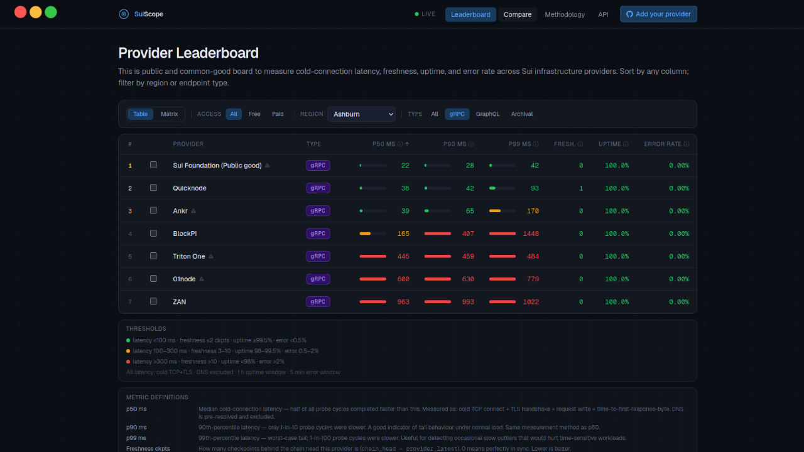Click the Uptime column info icon

[626, 144]
